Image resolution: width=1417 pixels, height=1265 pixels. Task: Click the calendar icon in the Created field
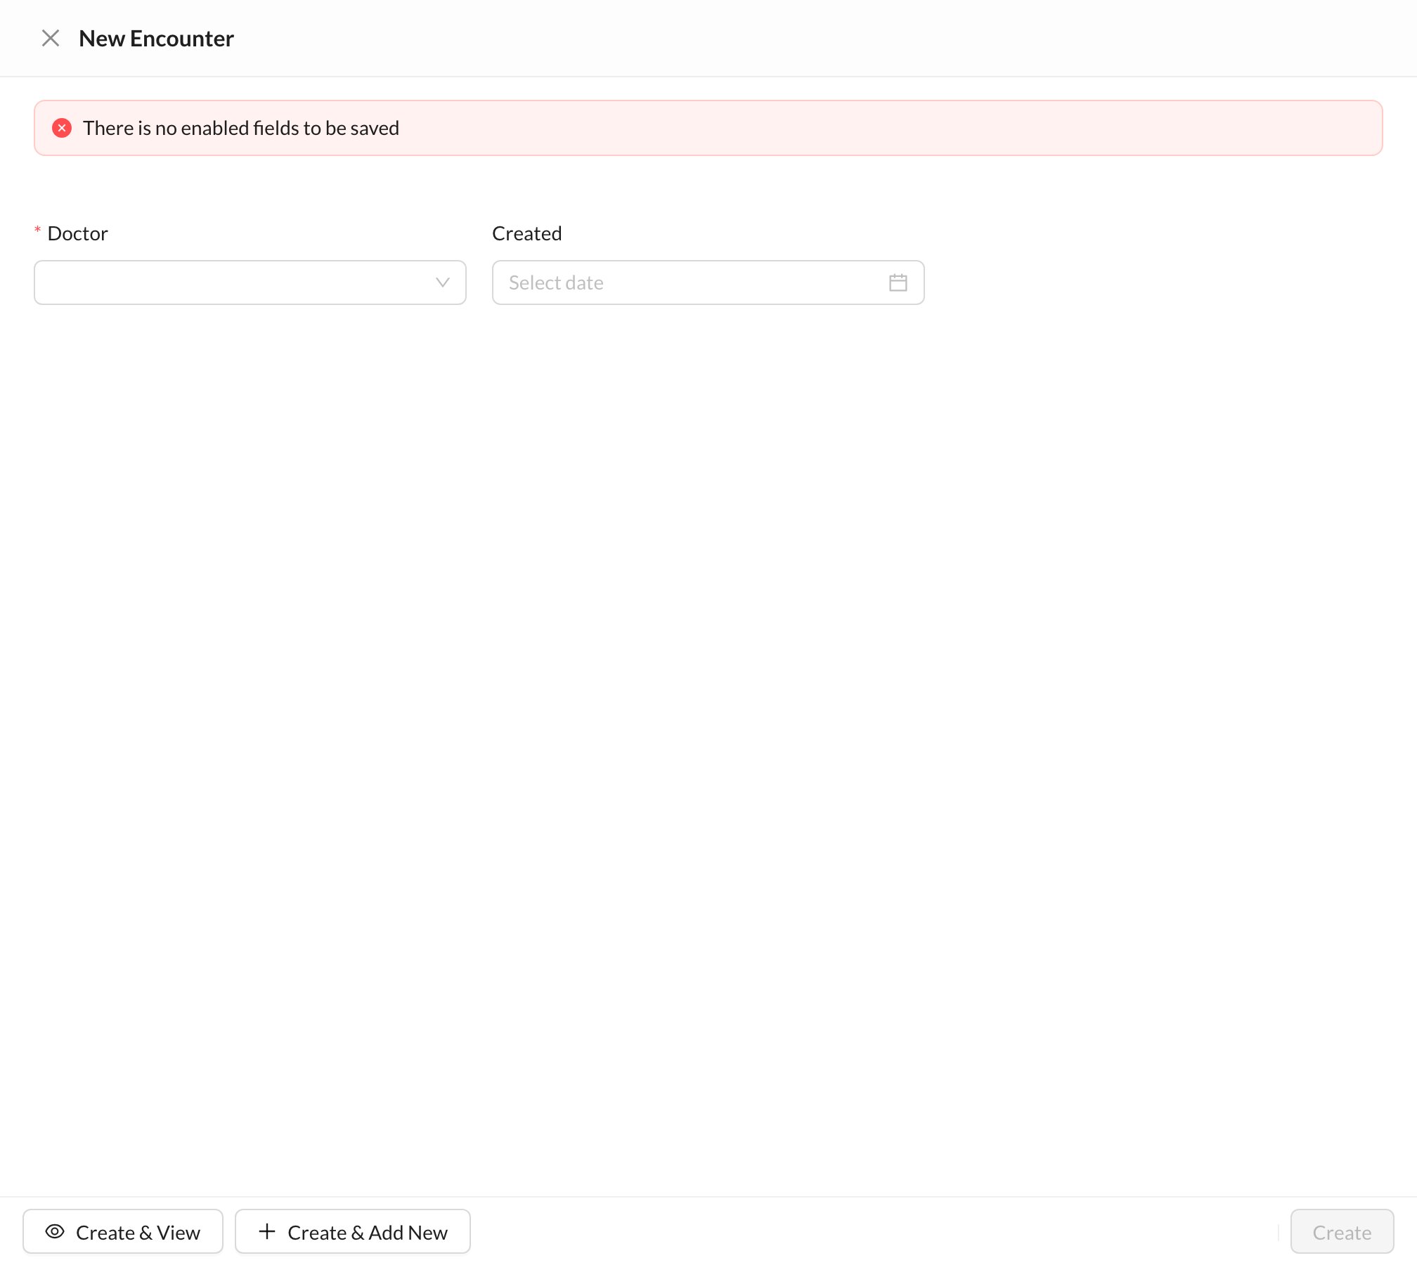(x=898, y=283)
